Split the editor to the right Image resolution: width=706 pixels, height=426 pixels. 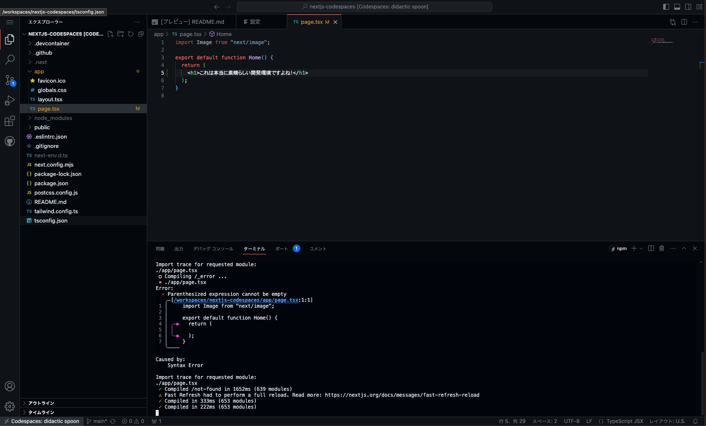(x=684, y=22)
